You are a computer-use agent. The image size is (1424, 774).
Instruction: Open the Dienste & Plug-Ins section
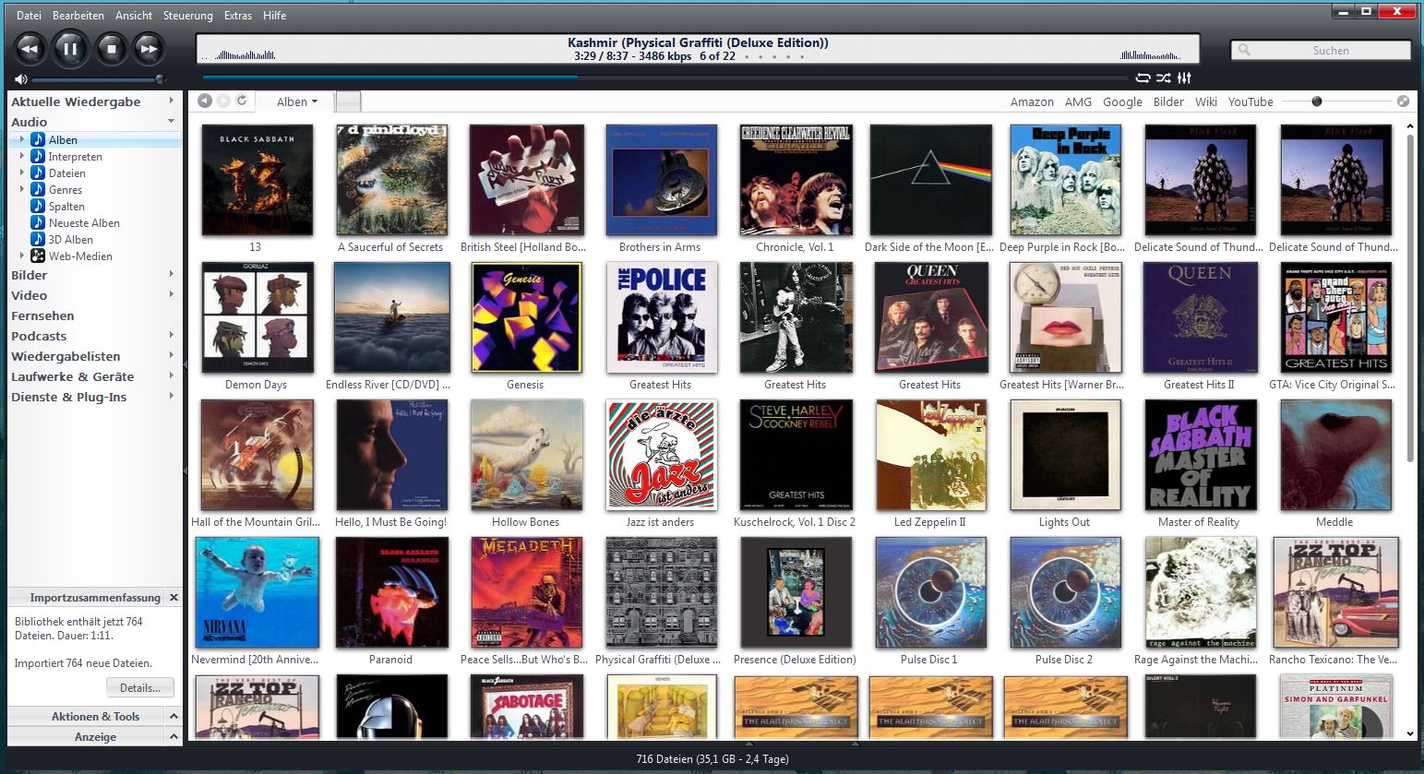(68, 397)
